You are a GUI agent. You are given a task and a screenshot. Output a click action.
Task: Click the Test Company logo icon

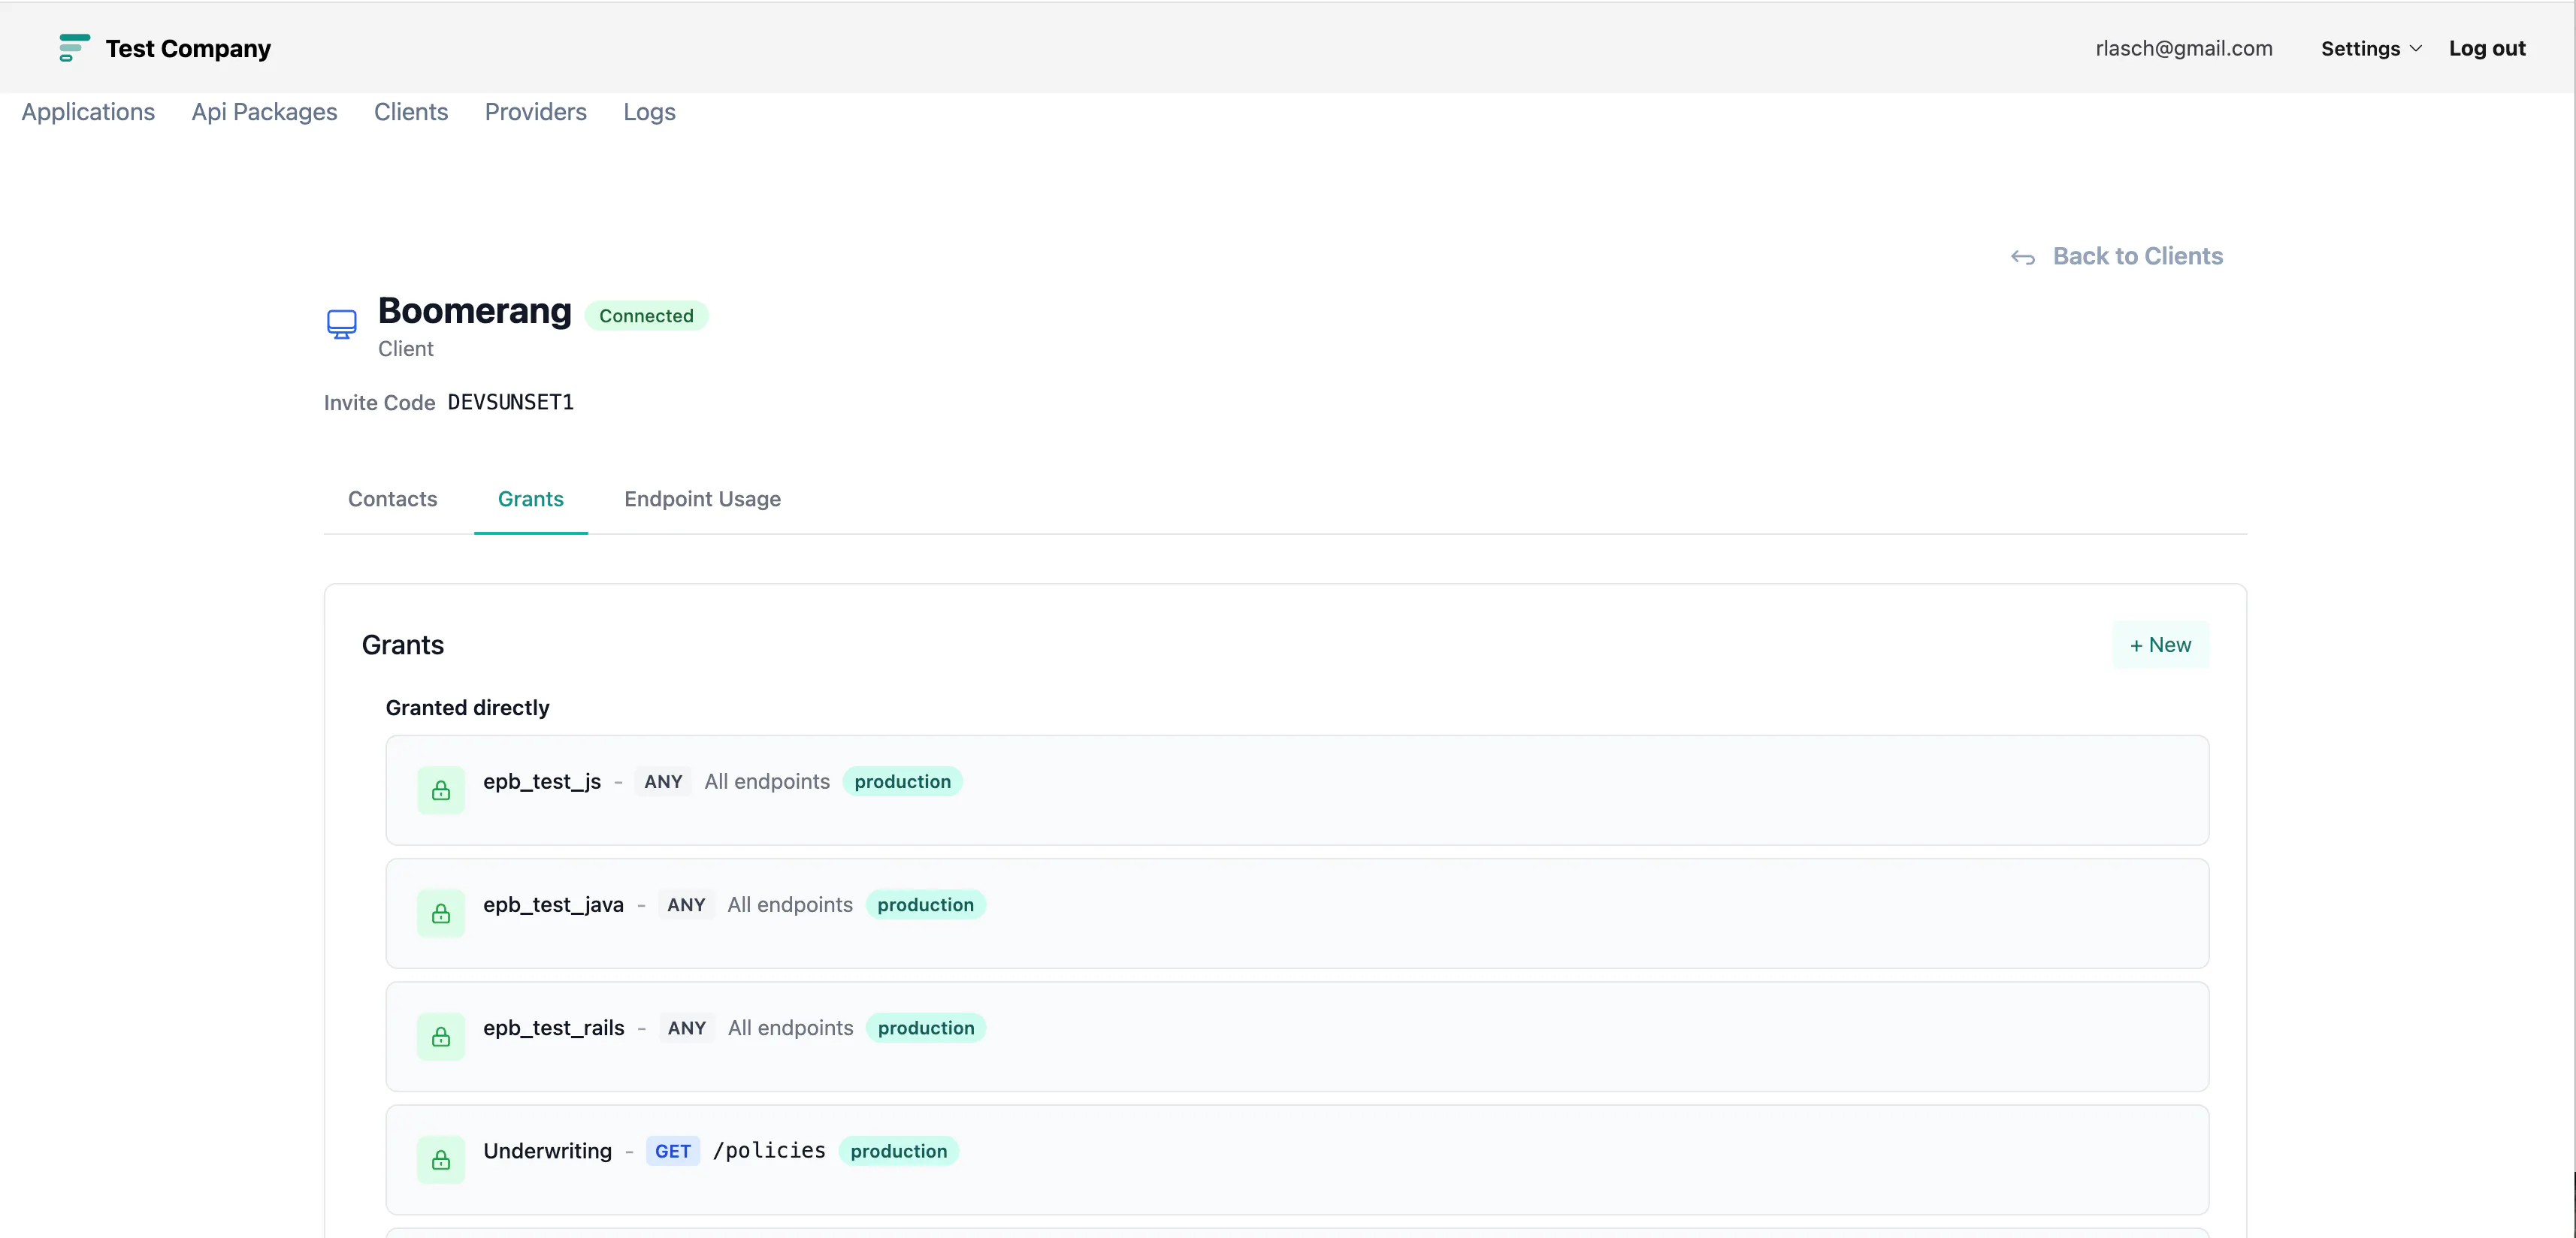(x=74, y=48)
